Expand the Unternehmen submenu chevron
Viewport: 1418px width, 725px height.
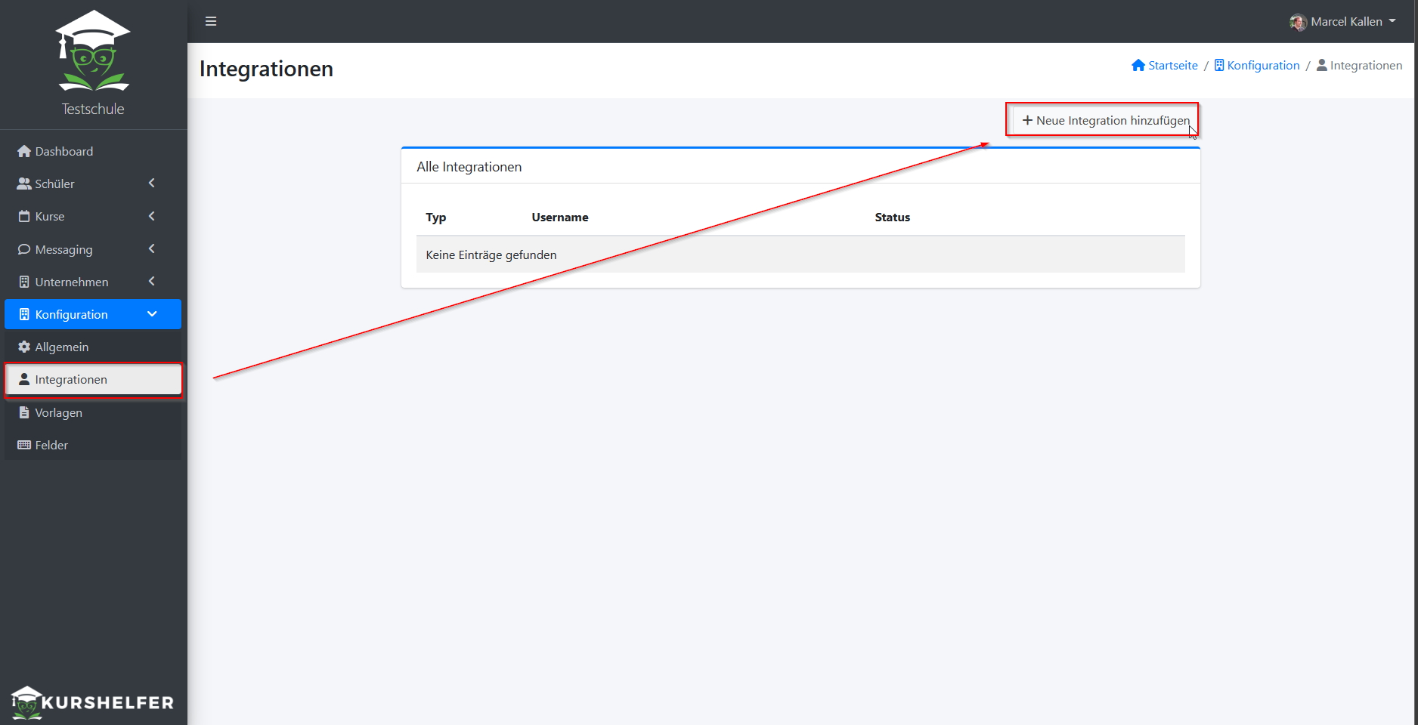pyautogui.click(x=152, y=281)
